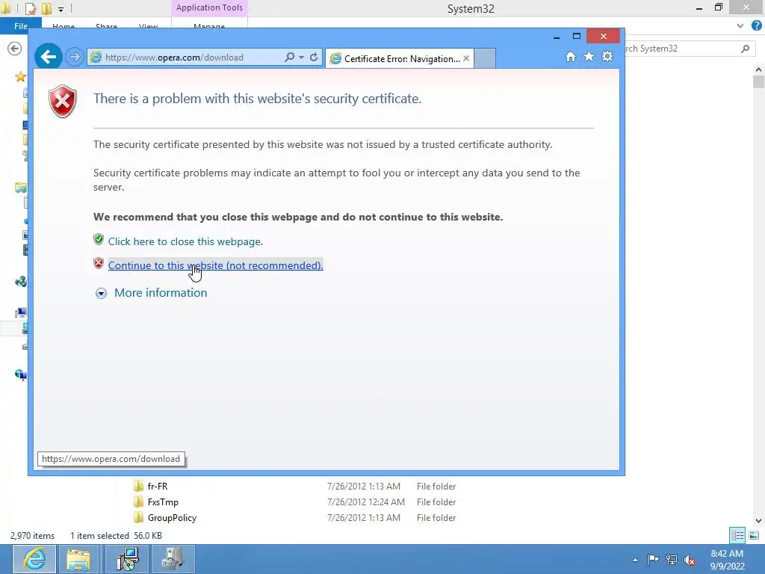Click the search magnifier in System32 window

point(745,49)
